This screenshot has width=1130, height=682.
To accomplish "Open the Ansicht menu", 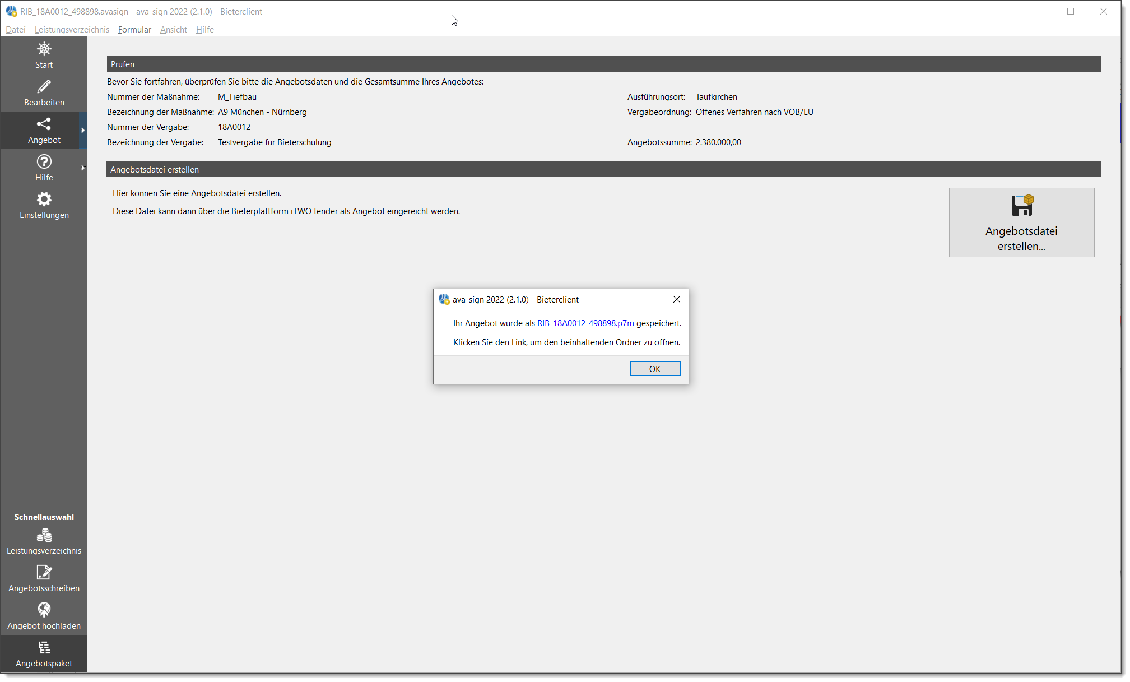I will click(174, 30).
